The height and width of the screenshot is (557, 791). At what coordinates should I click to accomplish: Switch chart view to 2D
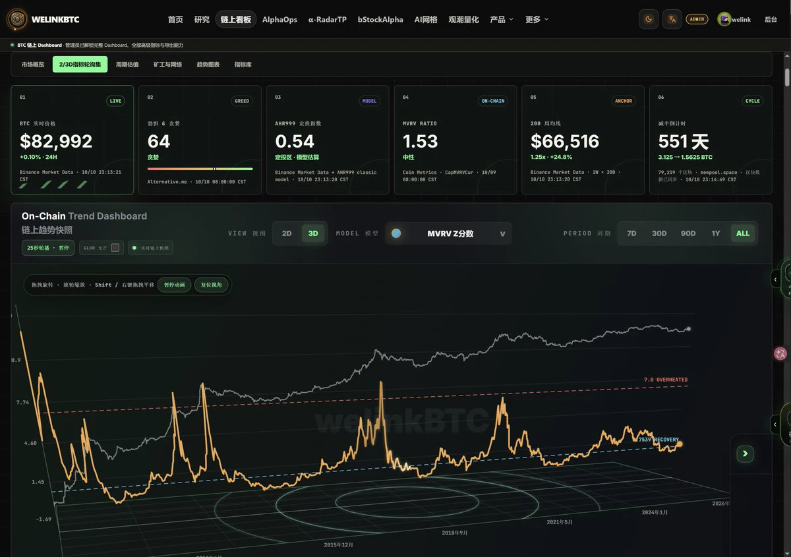pos(287,233)
